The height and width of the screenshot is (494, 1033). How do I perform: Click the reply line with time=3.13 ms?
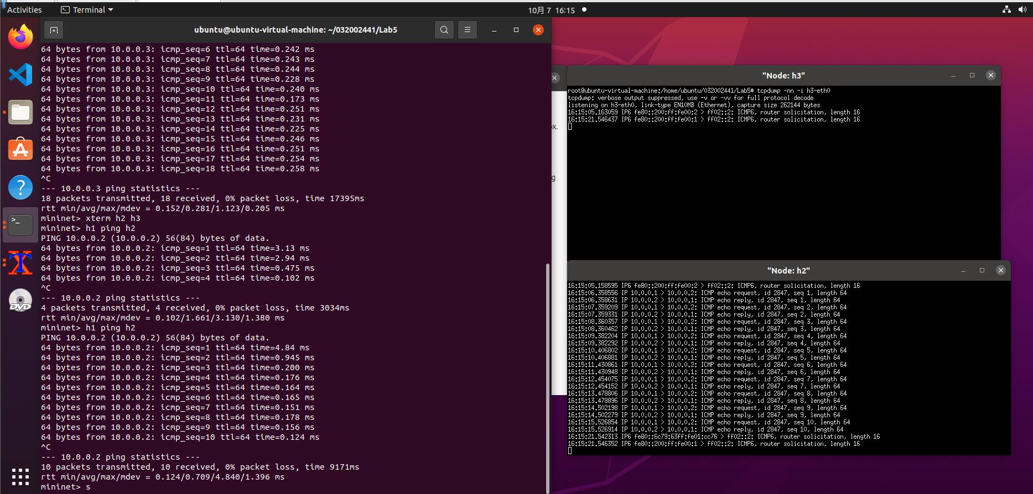175,248
